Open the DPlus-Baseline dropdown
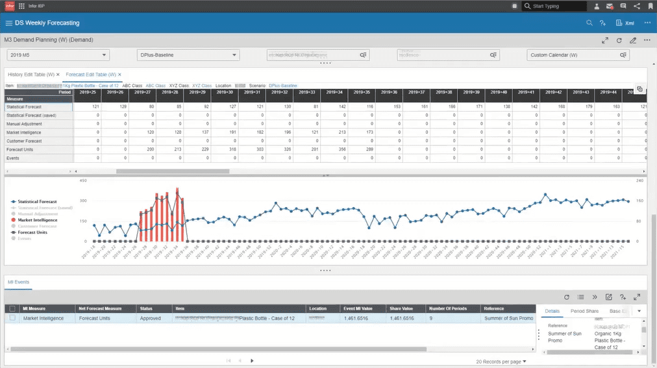Viewport: 657px width, 368px height. pyautogui.click(x=188, y=55)
